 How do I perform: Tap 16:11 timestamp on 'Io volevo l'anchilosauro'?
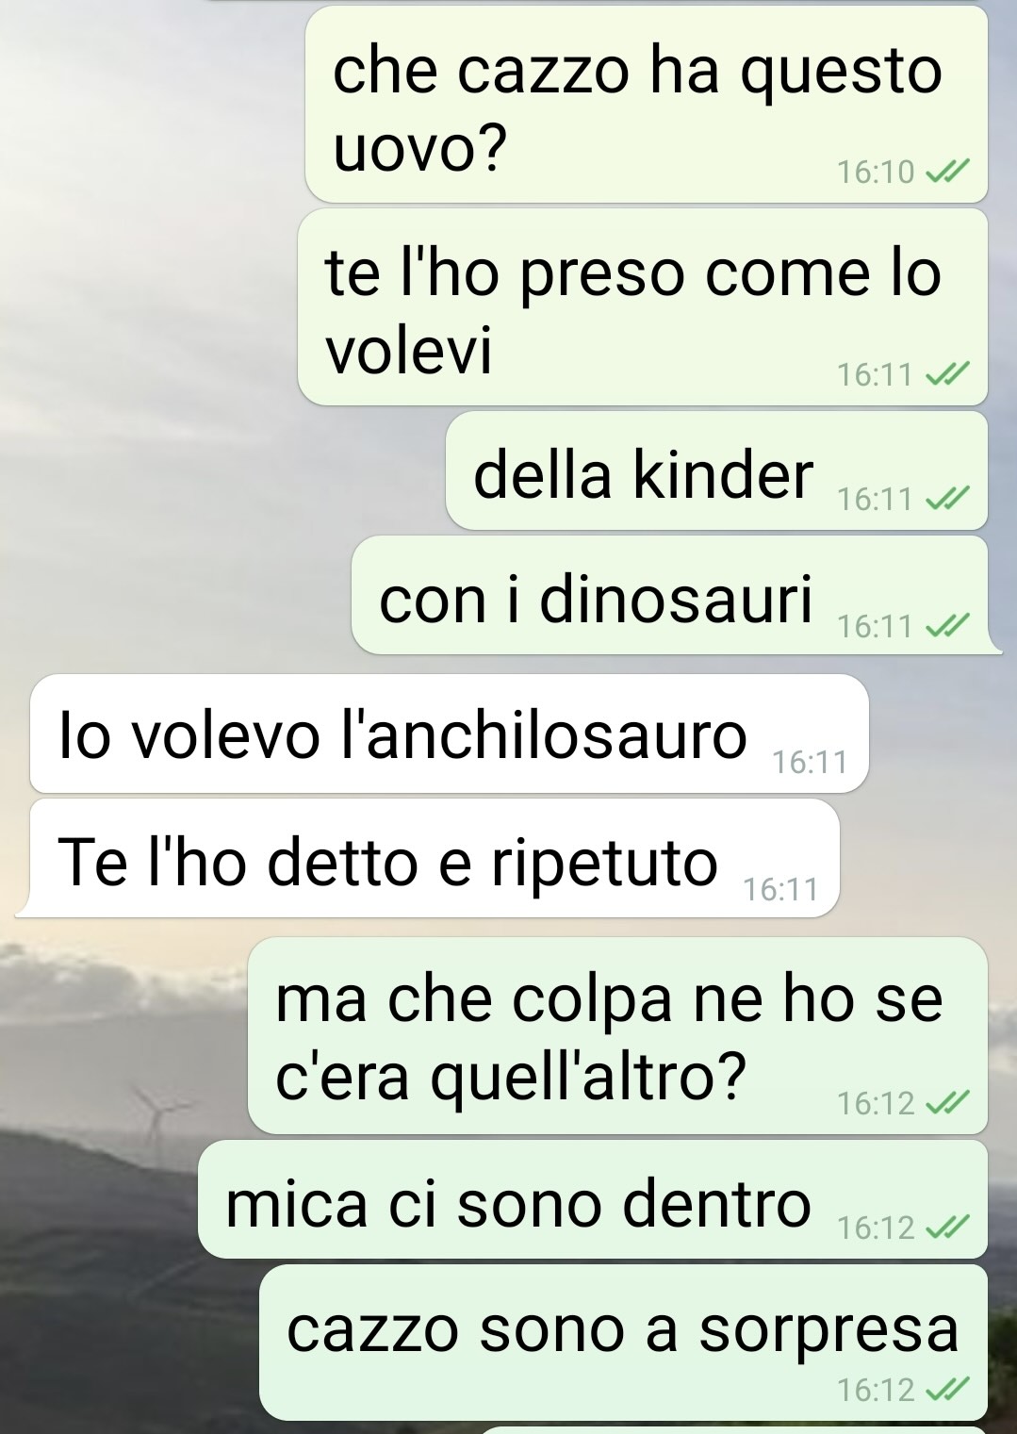coord(810,762)
